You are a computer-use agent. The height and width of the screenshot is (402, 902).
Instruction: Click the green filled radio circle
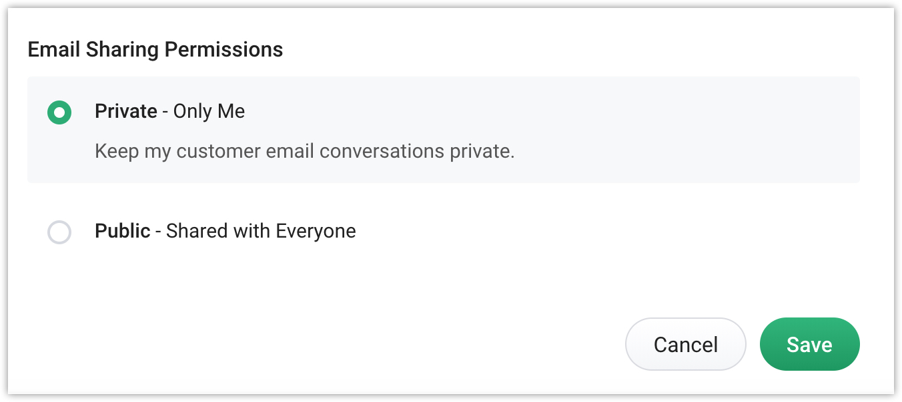point(59,112)
